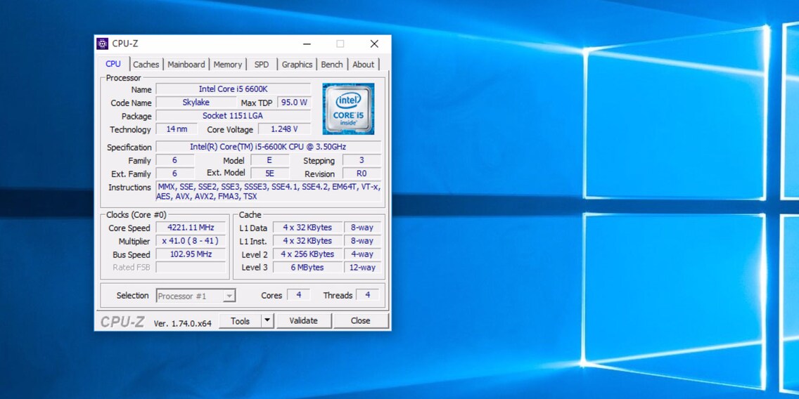Click the Package value 'Socket 1151 LGA'
The image size is (799, 399).
[233, 115]
